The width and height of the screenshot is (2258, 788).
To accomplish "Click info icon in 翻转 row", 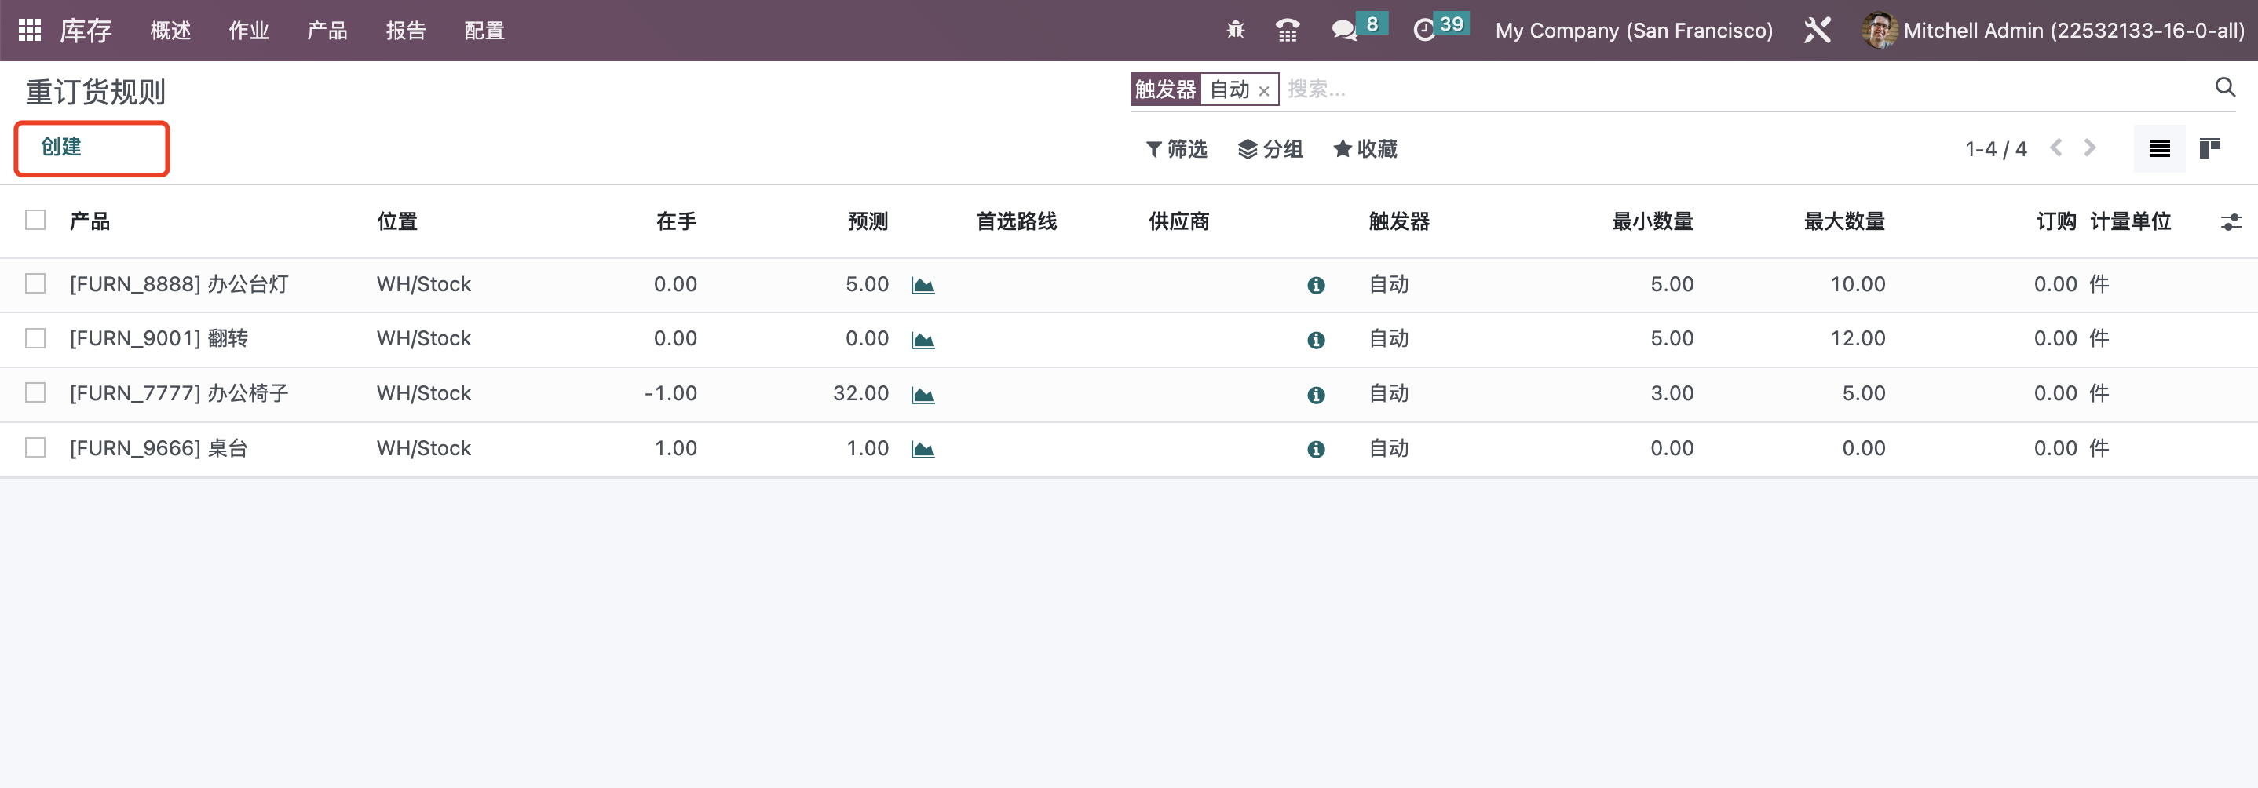I will coord(1316,340).
